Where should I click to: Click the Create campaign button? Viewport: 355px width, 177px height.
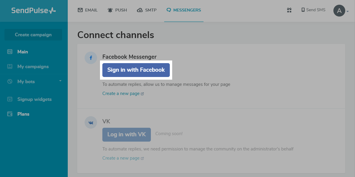coord(33,35)
